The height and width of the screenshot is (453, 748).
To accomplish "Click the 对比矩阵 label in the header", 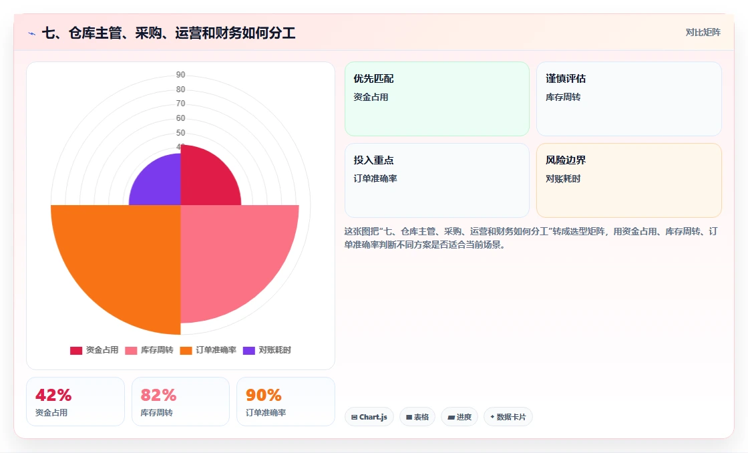I will pyautogui.click(x=703, y=33).
